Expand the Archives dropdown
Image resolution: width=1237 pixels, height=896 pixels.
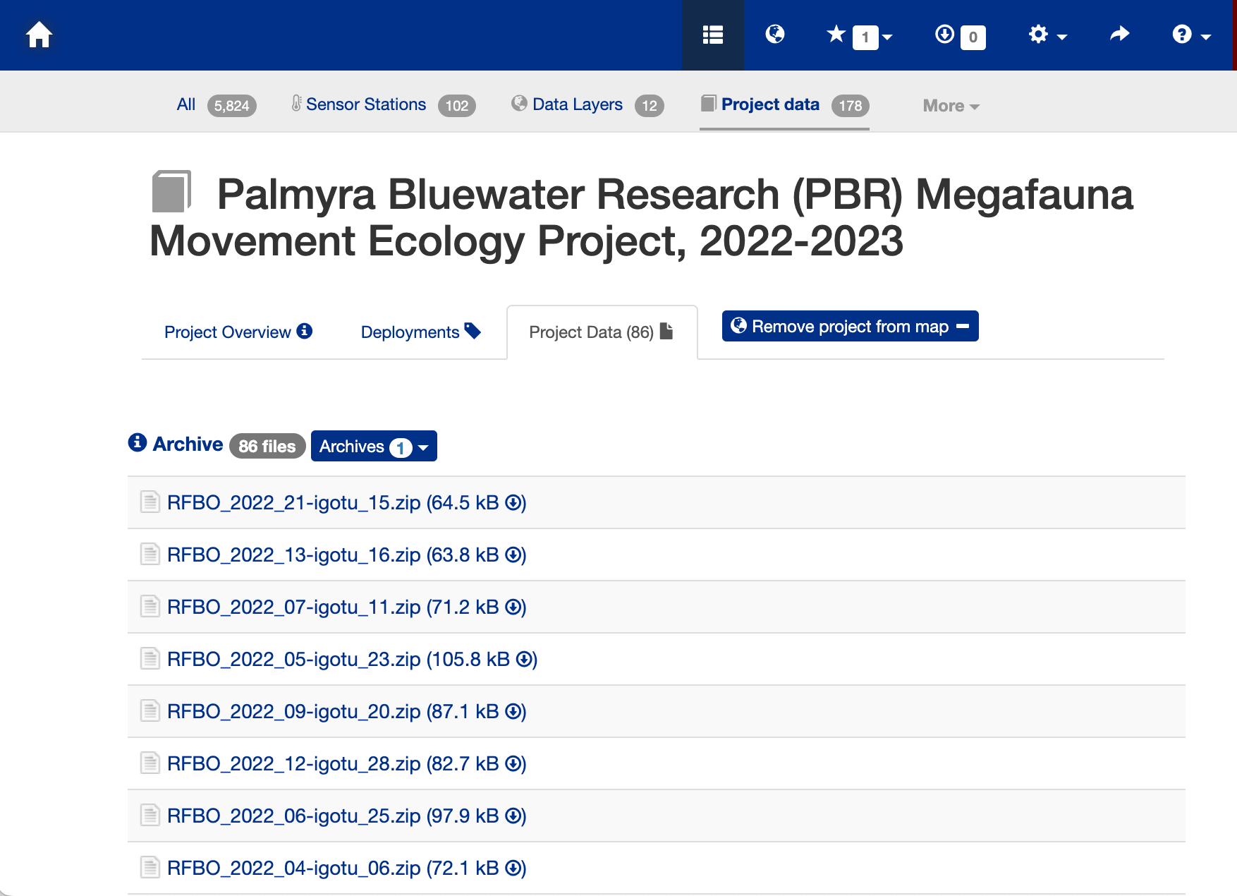pyautogui.click(x=374, y=446)
